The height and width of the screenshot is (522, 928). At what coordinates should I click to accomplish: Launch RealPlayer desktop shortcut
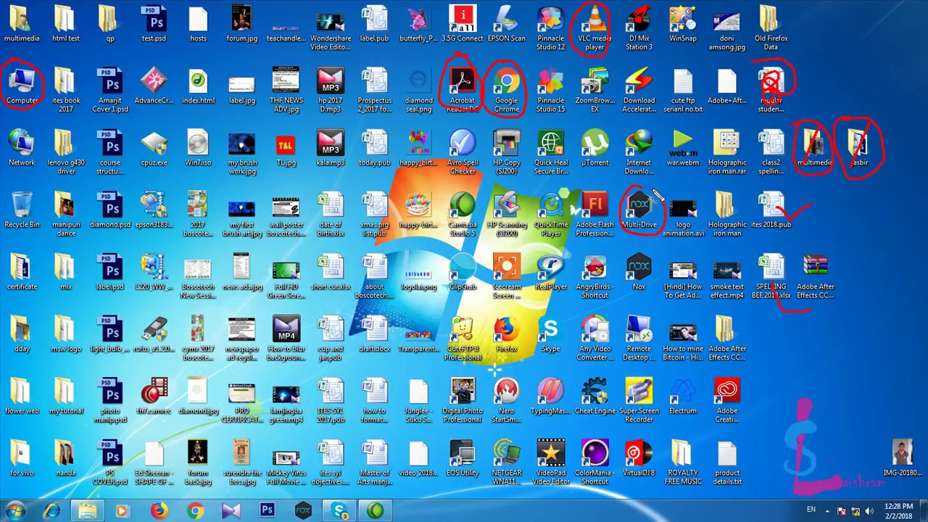tap(551, 273)
